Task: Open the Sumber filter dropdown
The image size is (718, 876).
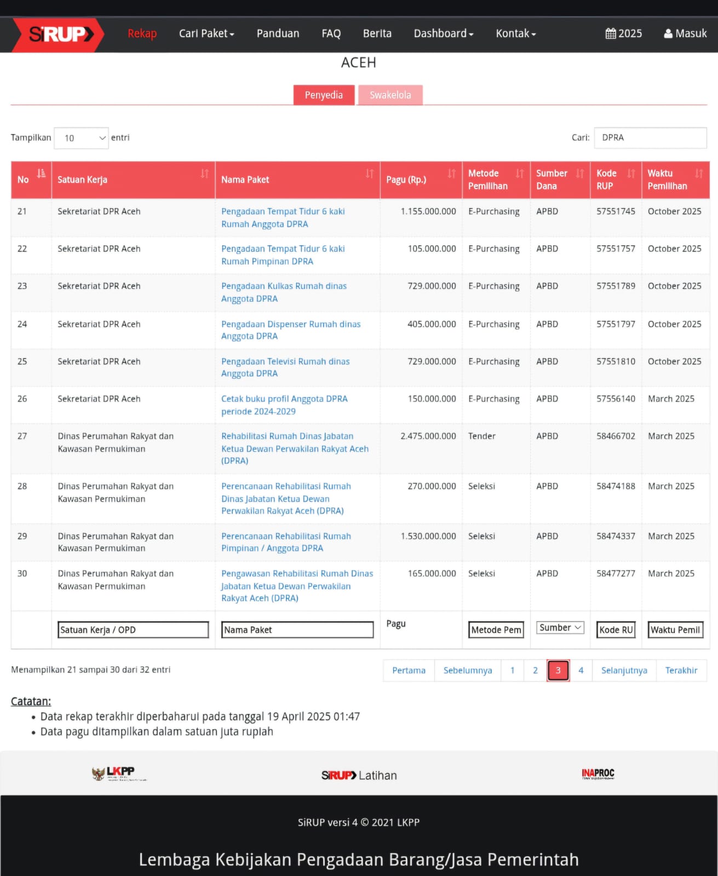Action: (x=560, y=628)
